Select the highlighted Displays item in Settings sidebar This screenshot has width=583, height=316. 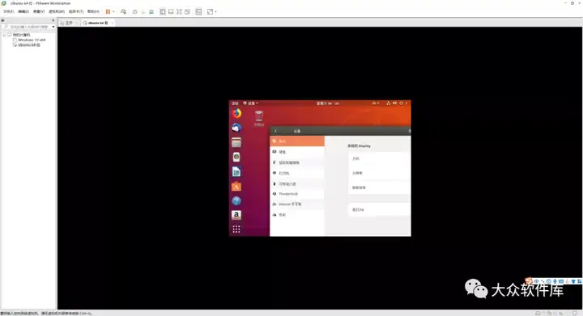click(297, 141)
